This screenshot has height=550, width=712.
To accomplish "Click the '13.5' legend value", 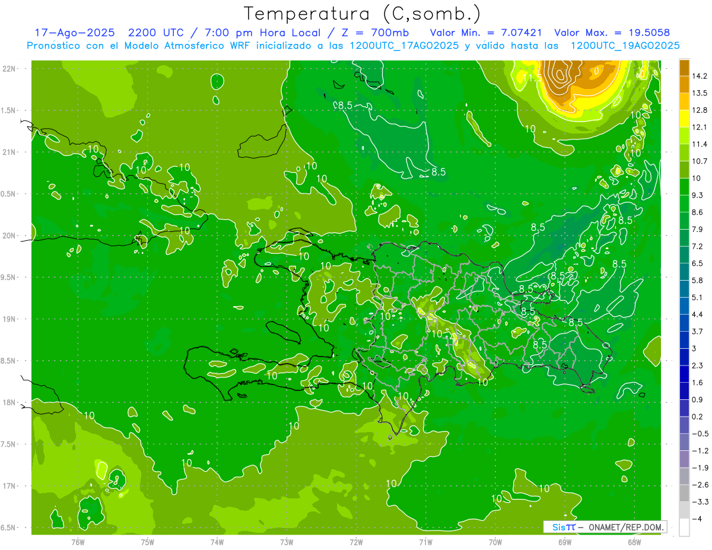I will [700, 93].
